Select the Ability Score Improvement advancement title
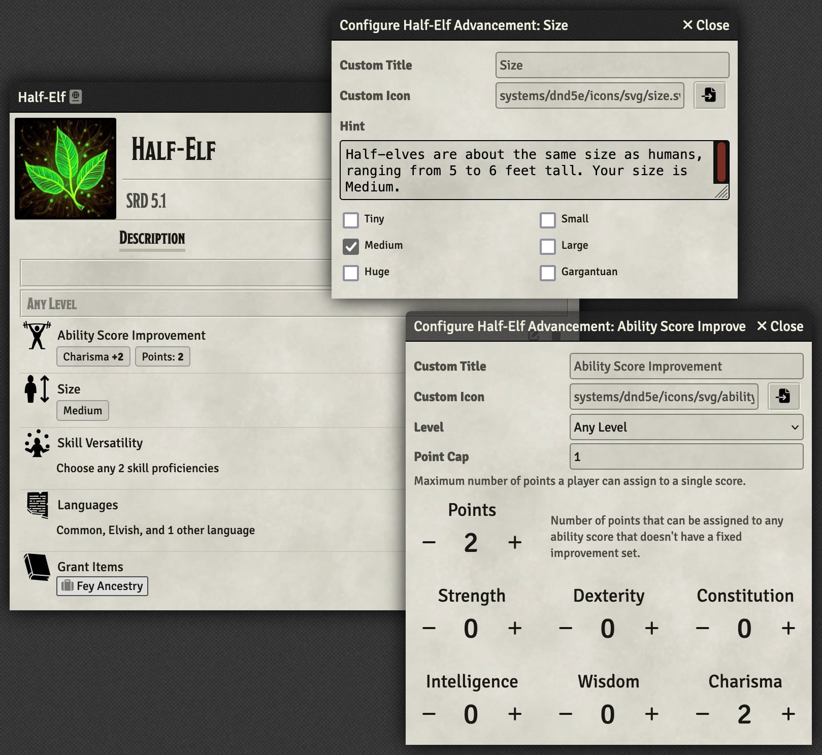The height and width of the screenshot is (755, 822). point(131,335)
